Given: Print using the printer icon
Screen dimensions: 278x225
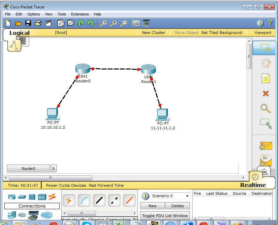Looking at the screenshot, I should coord(38,23).
